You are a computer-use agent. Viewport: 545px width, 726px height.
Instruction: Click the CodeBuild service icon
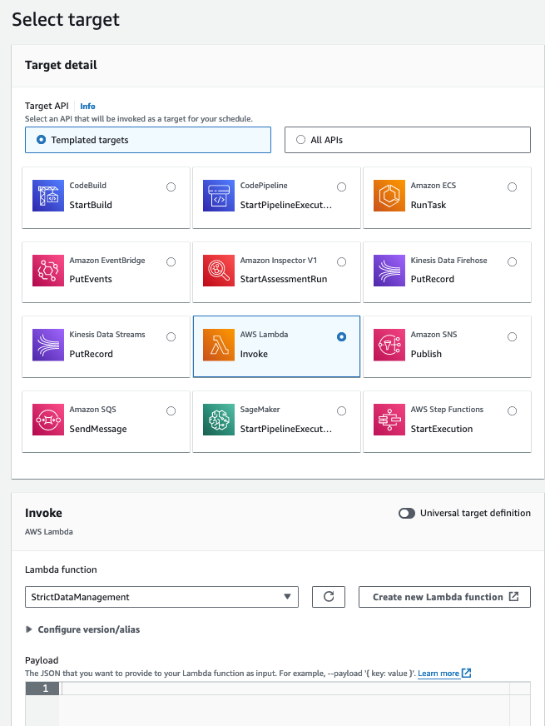tap(48, 196)
